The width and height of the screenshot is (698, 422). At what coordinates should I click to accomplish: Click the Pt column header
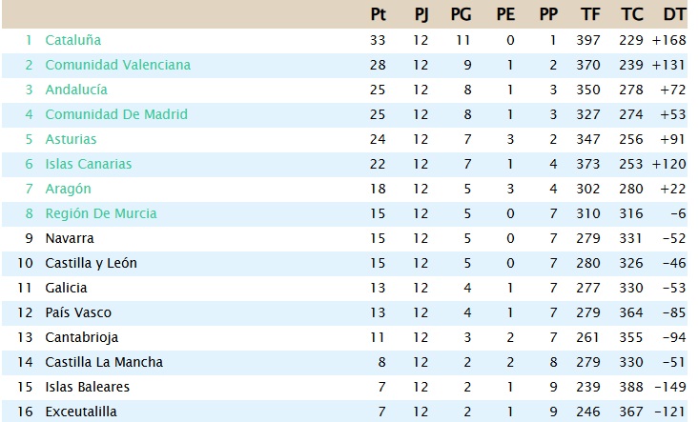[x=378, y=14]
